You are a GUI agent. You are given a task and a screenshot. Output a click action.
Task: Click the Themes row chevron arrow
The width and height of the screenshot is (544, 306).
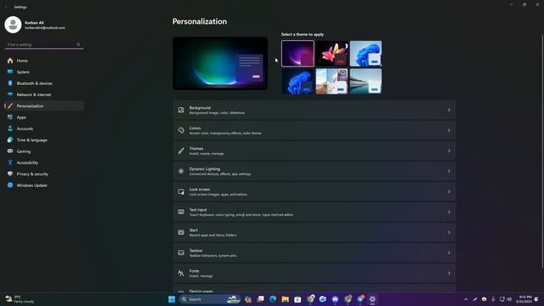[x=448, y=151]
